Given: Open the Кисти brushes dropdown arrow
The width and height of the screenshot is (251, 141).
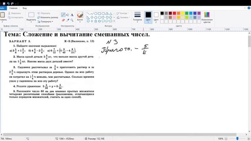Looking at the screenshot, I should click(x=80, y=22).
